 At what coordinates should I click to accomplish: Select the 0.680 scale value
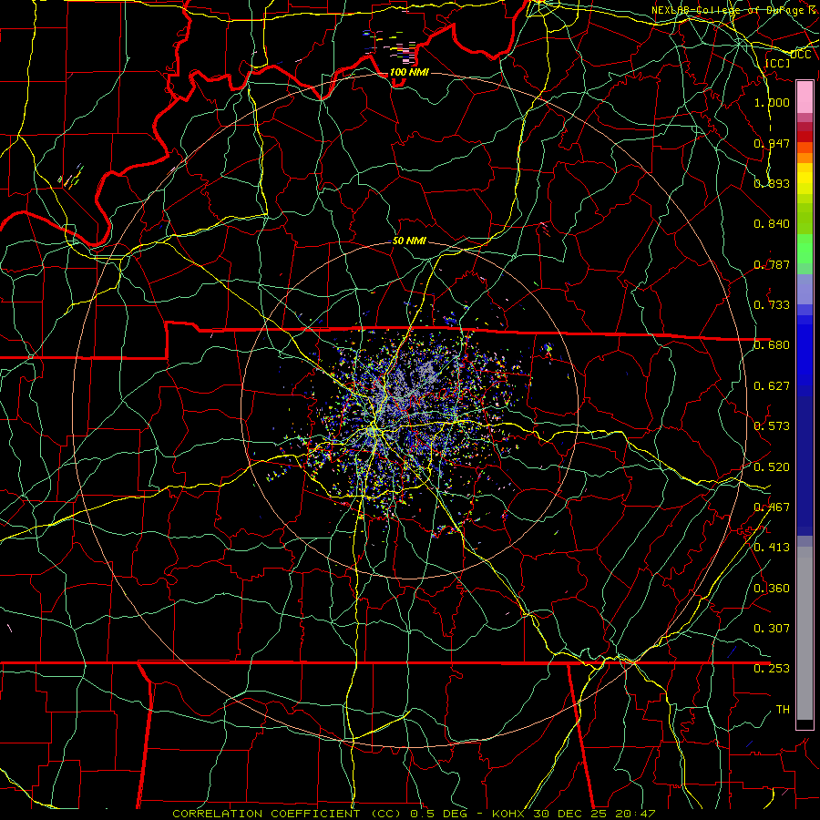point(772,344)
